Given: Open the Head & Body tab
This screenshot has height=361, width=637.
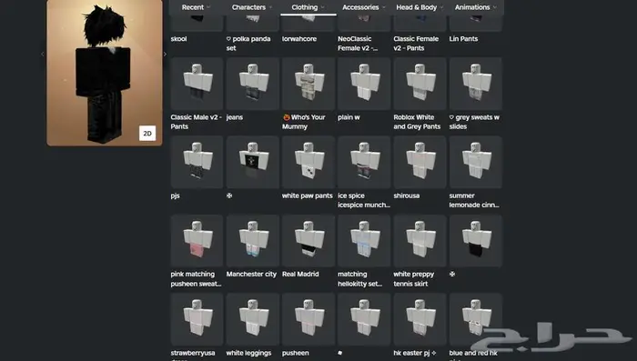Looking at the screenshot, I should pyautogui.click(x=420, y=7).
